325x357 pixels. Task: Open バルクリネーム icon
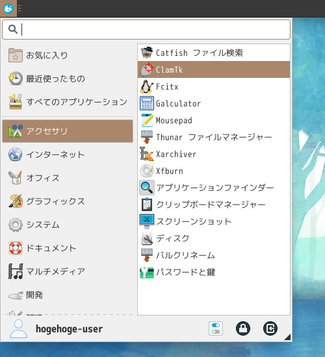[147, 255]
